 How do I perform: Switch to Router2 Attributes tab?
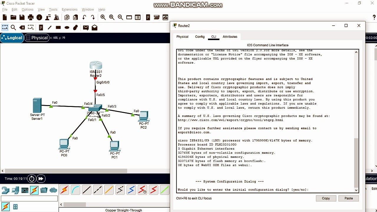point(230,37)
